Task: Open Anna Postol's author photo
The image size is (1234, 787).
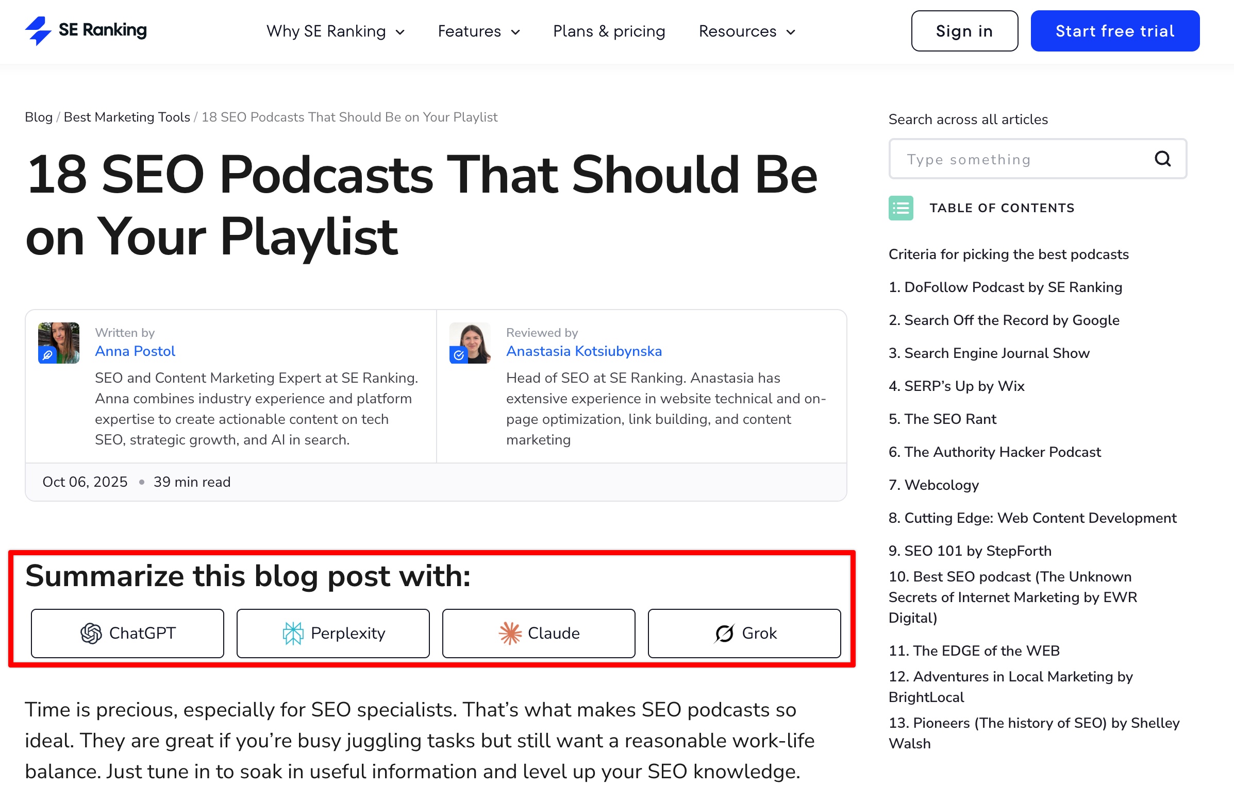Action: [x=59, y=343]
